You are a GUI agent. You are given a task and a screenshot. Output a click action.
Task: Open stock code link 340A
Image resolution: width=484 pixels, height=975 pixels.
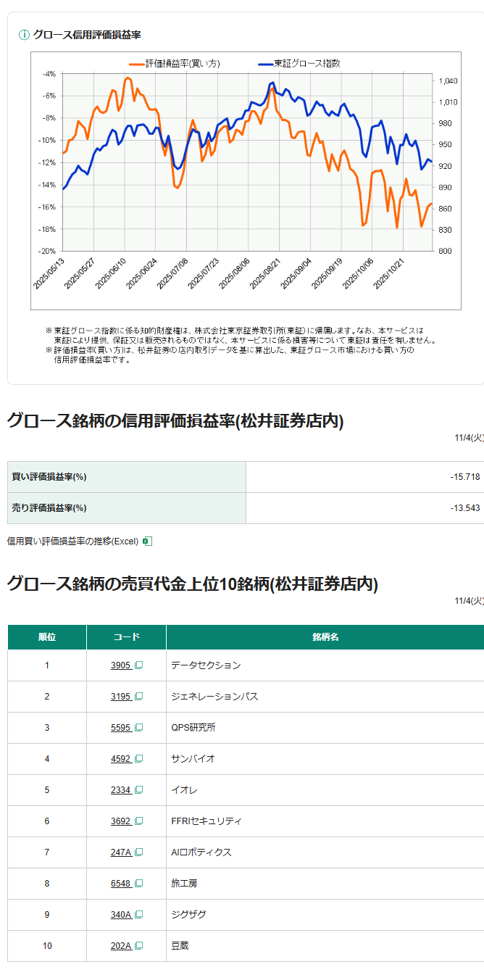[120, 915]
